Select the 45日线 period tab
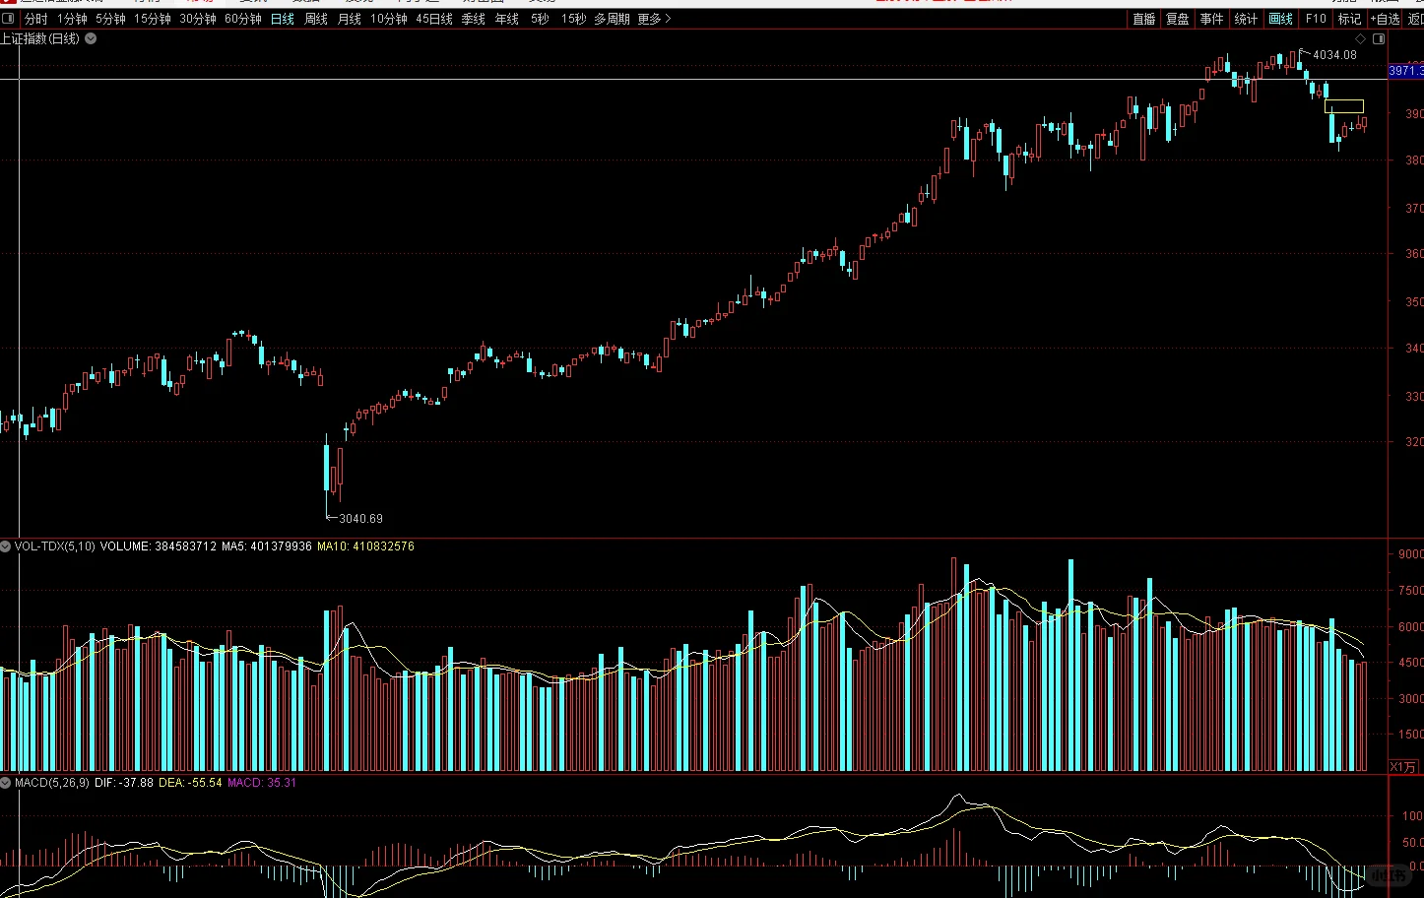 coord(434,19)
